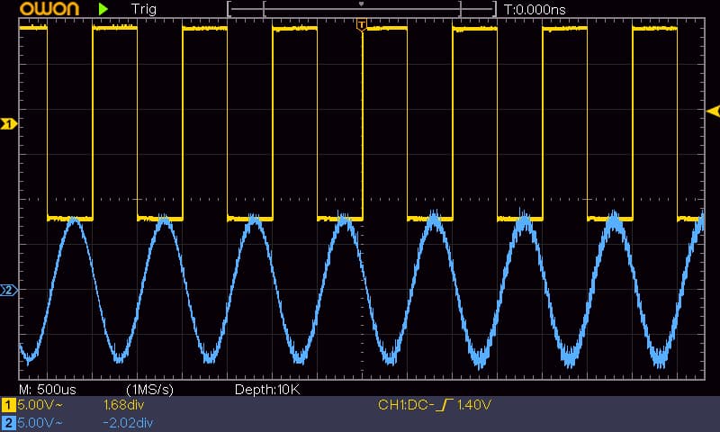Click the OWON logo
Image resolution: width=720 pixels, height=432 pixels.
49,8
